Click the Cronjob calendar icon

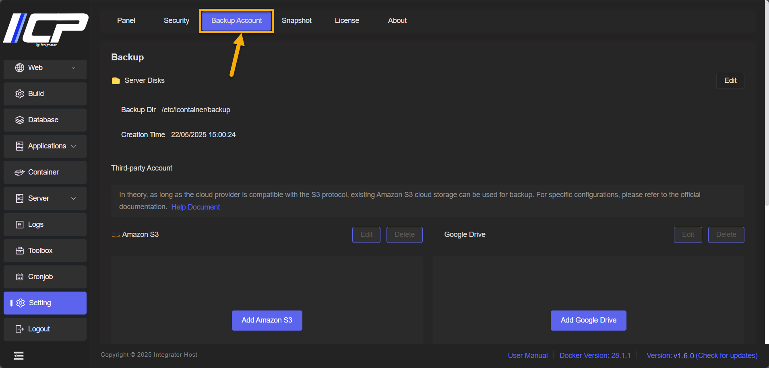tap(20, 277)
